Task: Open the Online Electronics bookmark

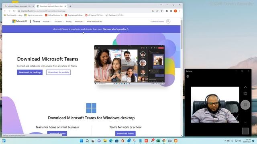Action: pyautogui.click(x=54, y=15)
